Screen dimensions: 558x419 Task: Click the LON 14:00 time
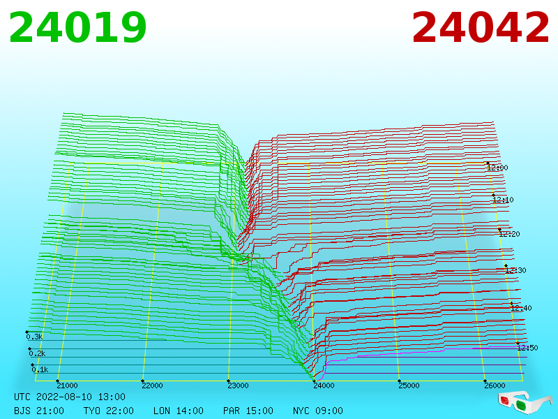click(179, 411)
